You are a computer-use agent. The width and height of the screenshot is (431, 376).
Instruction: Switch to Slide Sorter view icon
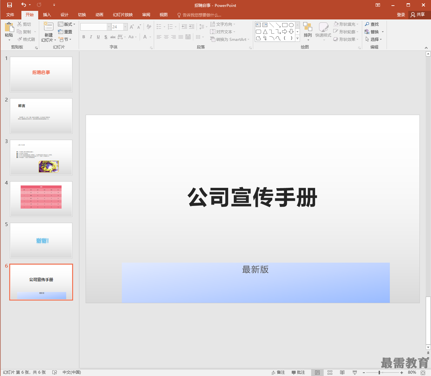tap(330, 372)
